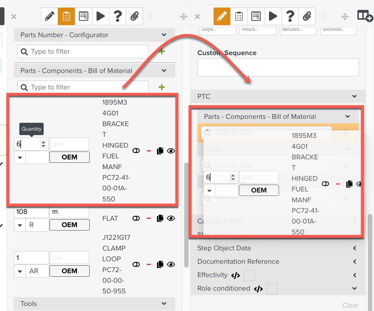Screen dimensions: 374x311
Task: Remove the FLAT part with minus icon
Action: coord(149,218)
